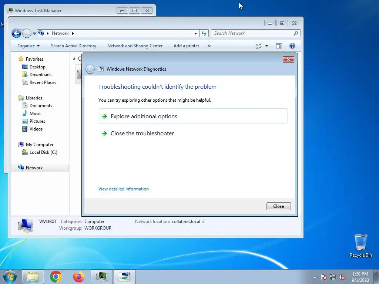
Task: Click the network tray icon
Action: coord(333,277)
